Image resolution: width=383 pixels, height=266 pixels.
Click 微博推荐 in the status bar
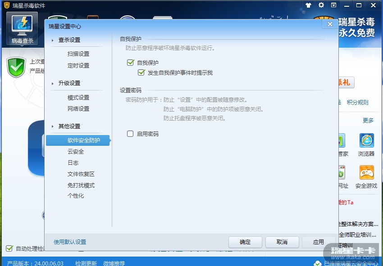(114, 263)
